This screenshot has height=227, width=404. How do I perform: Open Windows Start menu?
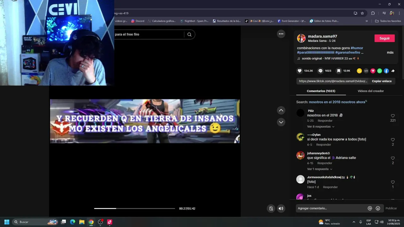[x=7, y=222]
